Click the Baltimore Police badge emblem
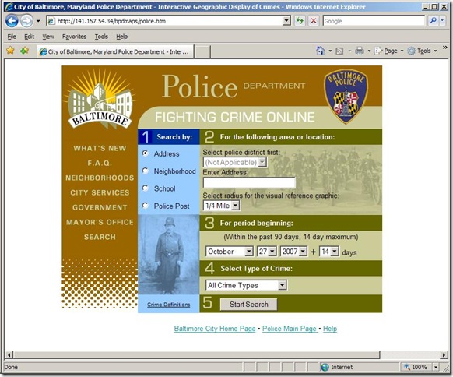453x377 pixels. [346, 96]
